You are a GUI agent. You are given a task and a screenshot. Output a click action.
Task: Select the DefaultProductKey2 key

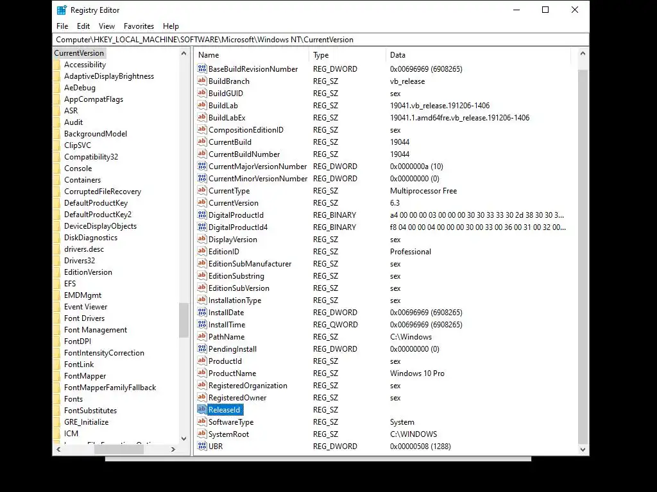pos(98,215)
